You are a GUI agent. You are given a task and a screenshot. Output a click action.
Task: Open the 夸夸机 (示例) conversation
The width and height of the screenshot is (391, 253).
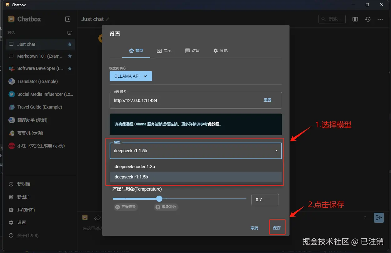pos(40,133)
